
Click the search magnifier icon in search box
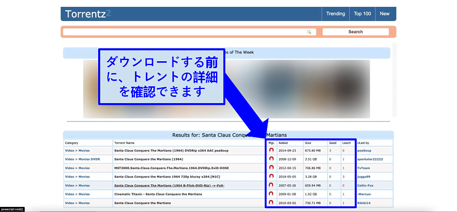(x=309, y=32)
